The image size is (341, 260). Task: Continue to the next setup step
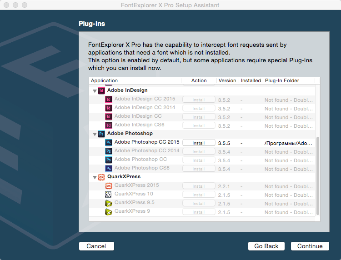pyautogui.click(x=310, y=246)
